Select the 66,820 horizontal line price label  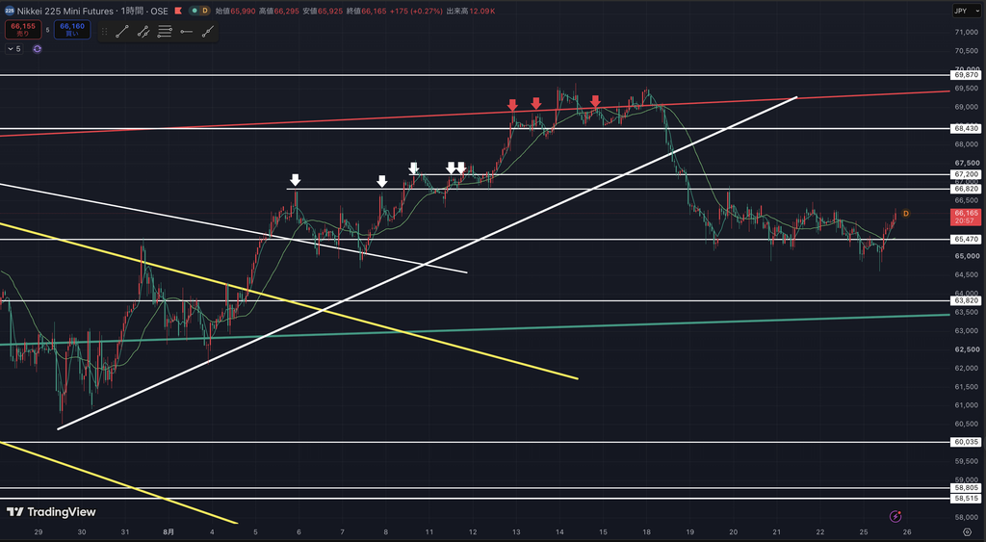pyautogui.click(x=967, y=189)
